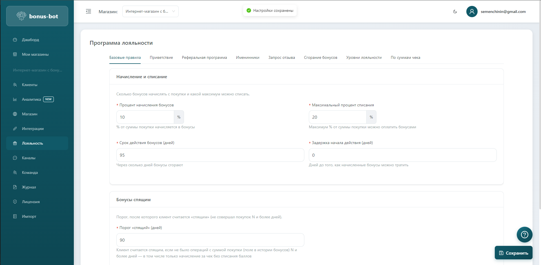Open the help question mark button
Image resolution: width=541 pixels, height=265 pixels.
click(524, 235)
